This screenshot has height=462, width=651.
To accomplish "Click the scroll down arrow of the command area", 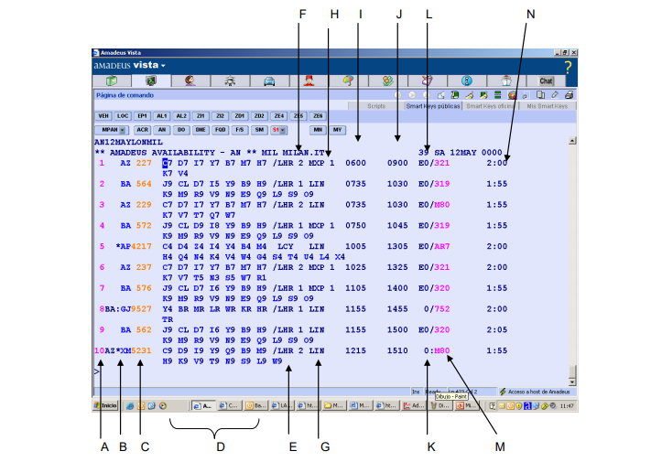I will pos(572,382).
